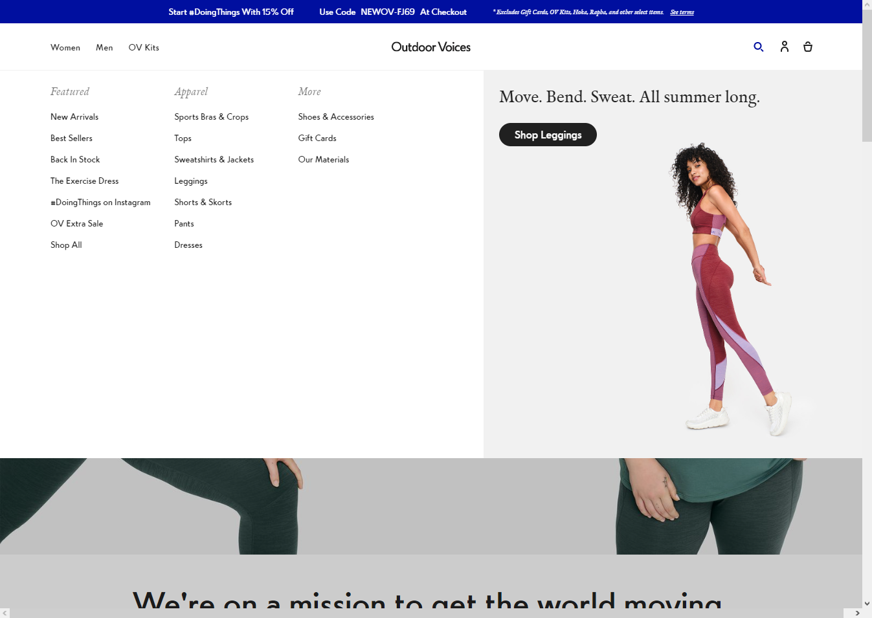Screen dimensions: 872x618
Task: Click the horizontal scroll right arrow
Action: click(857, 613)
